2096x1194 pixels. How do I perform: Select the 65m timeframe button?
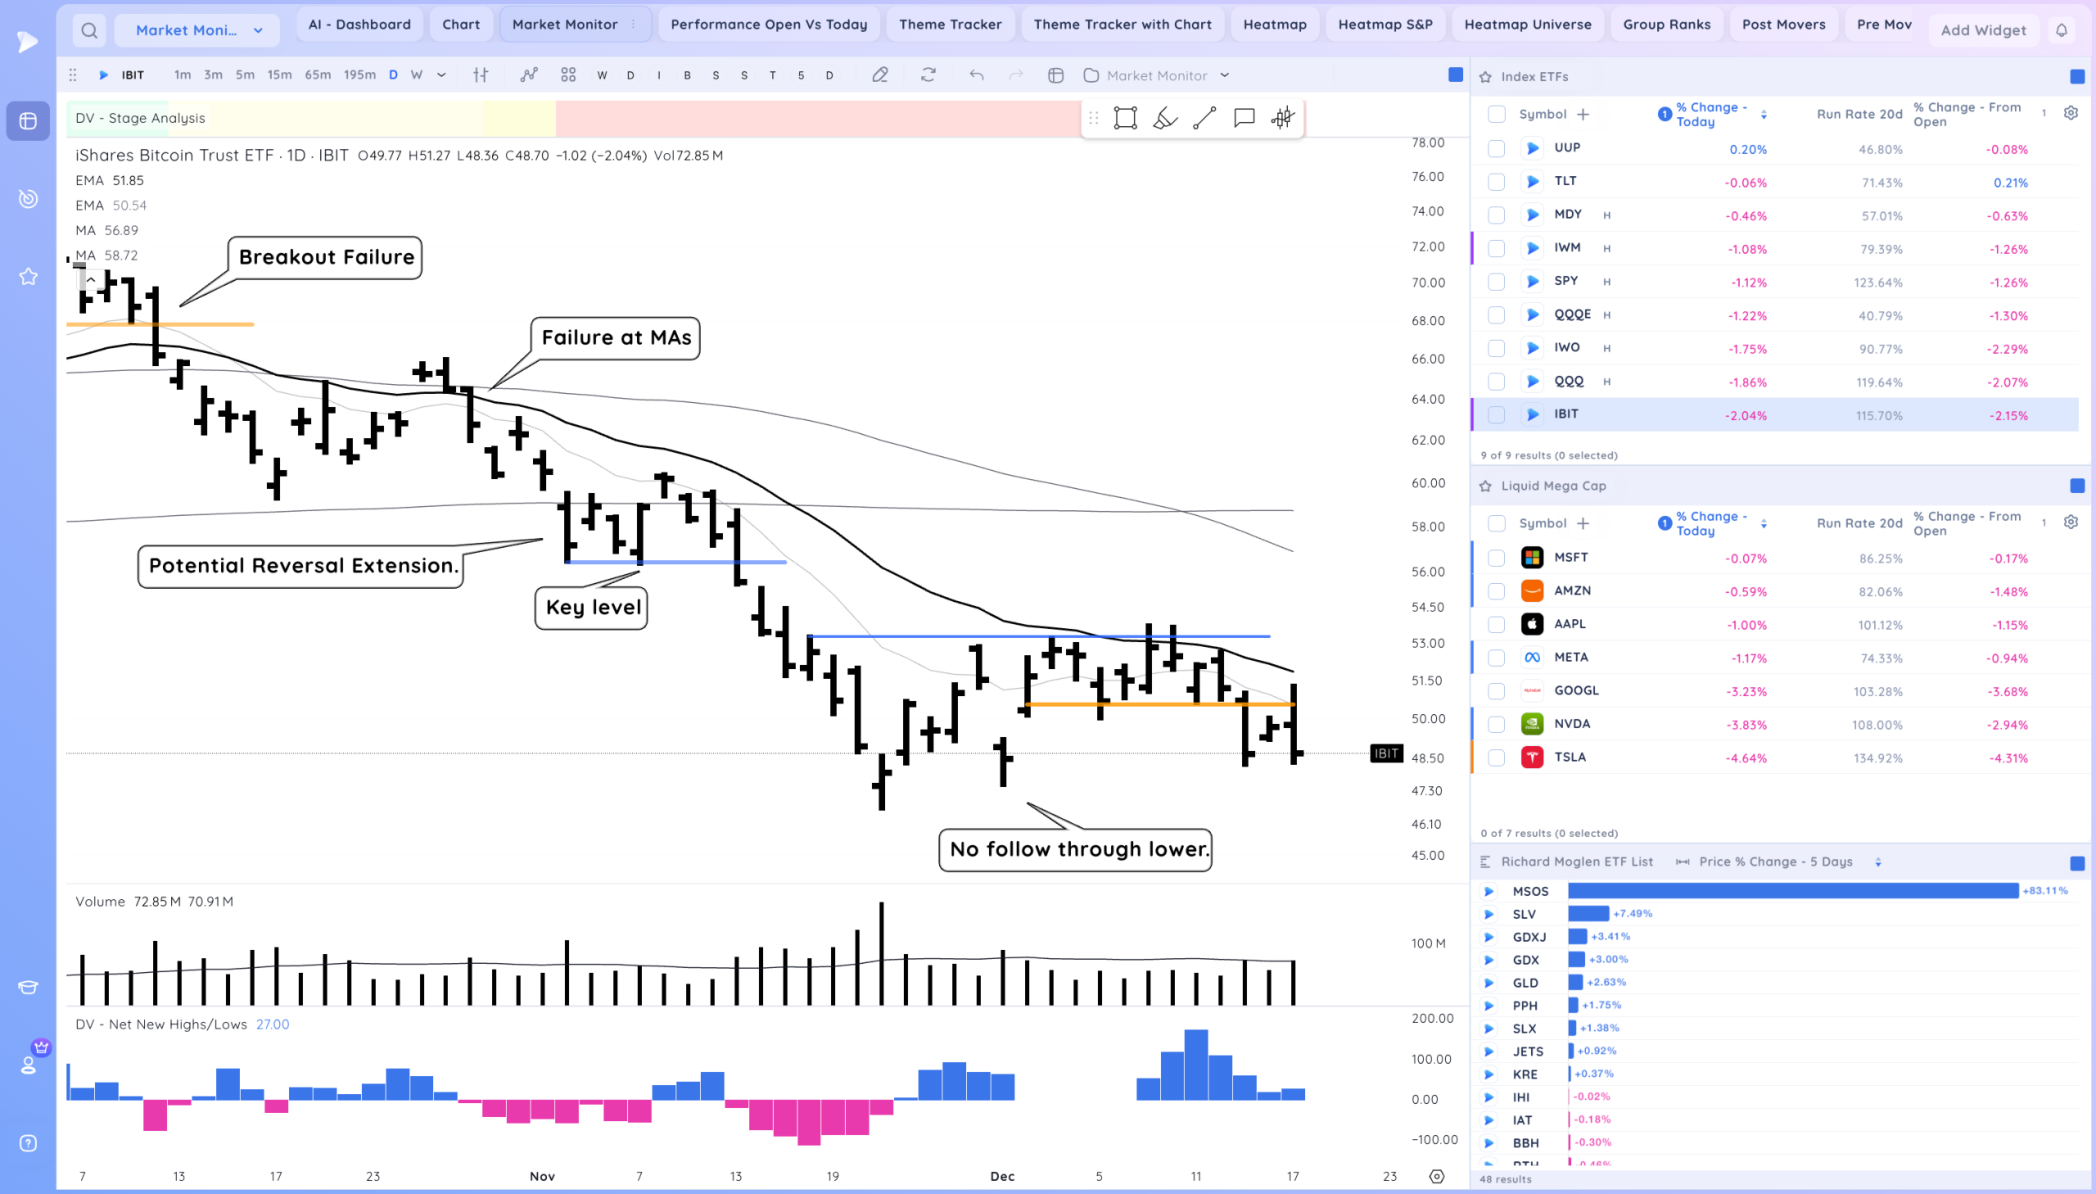point(317,75)
